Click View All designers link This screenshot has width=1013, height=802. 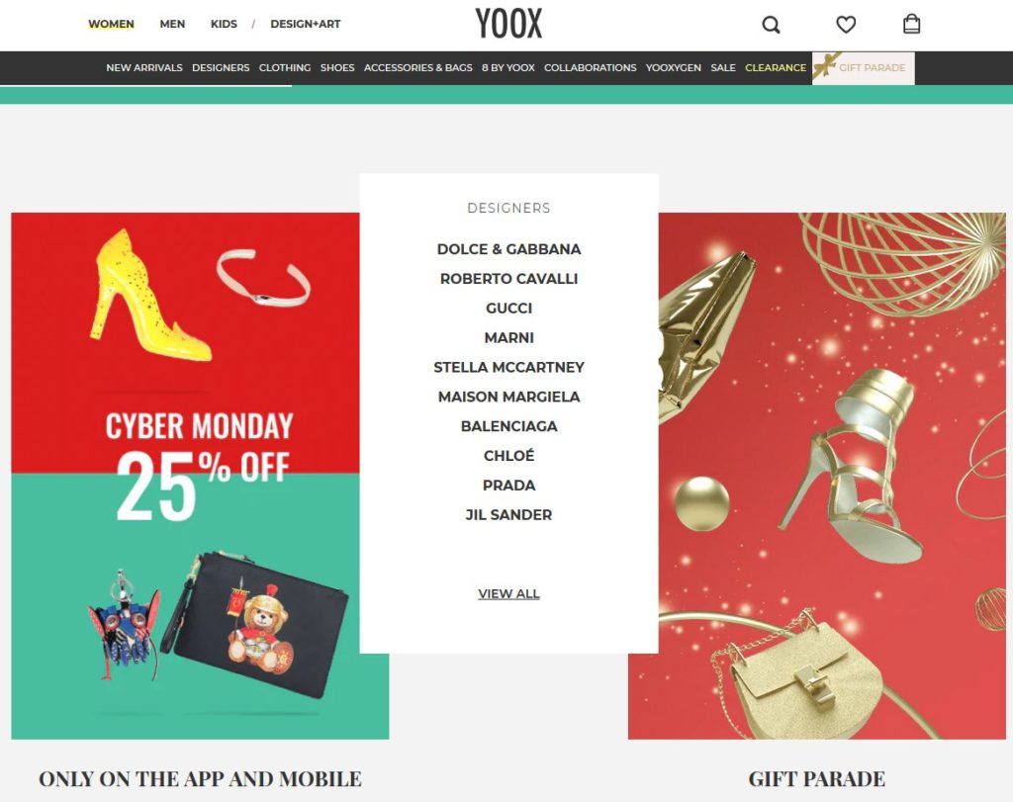(509, 593)
